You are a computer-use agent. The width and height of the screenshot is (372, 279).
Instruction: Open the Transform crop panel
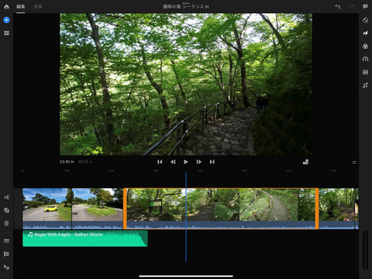coord(365,85)
